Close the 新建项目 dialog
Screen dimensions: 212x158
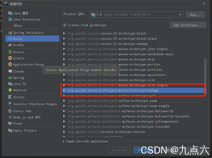(x=204, y=4)
